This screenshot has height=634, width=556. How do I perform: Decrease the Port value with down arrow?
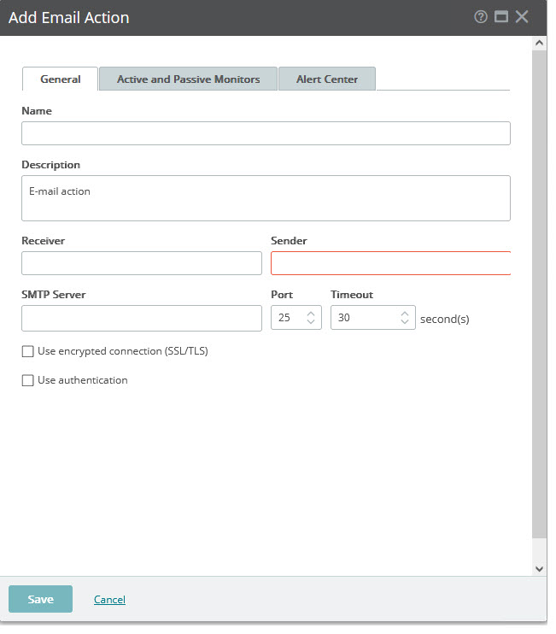coord(311,321)
